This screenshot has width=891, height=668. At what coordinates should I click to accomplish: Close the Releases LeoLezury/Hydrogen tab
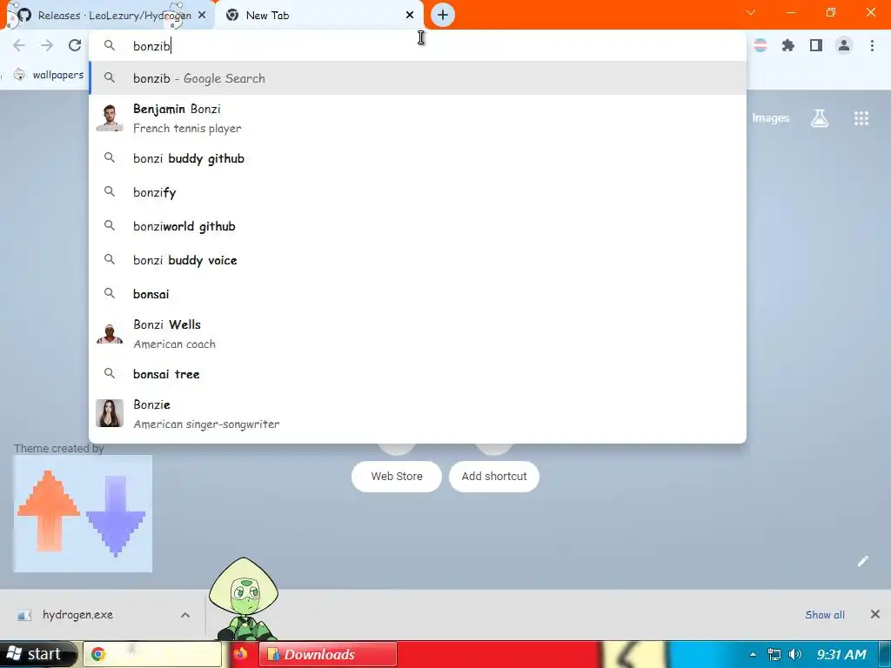[202, 15]
